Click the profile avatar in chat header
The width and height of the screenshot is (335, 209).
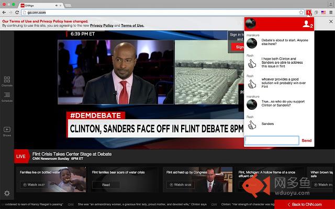[x=250, y=24]
